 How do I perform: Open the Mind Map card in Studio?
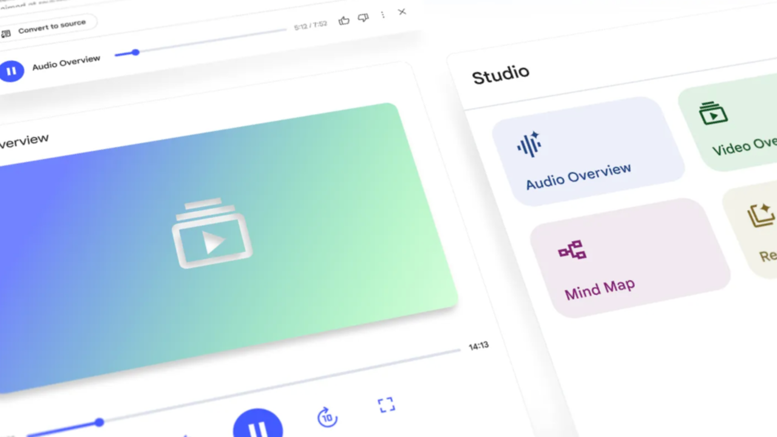[x=630, y=257]
